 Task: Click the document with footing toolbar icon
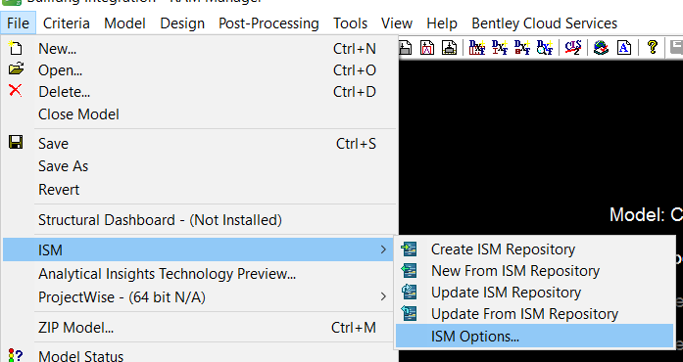pyautogui.click(x=450, y=47)
